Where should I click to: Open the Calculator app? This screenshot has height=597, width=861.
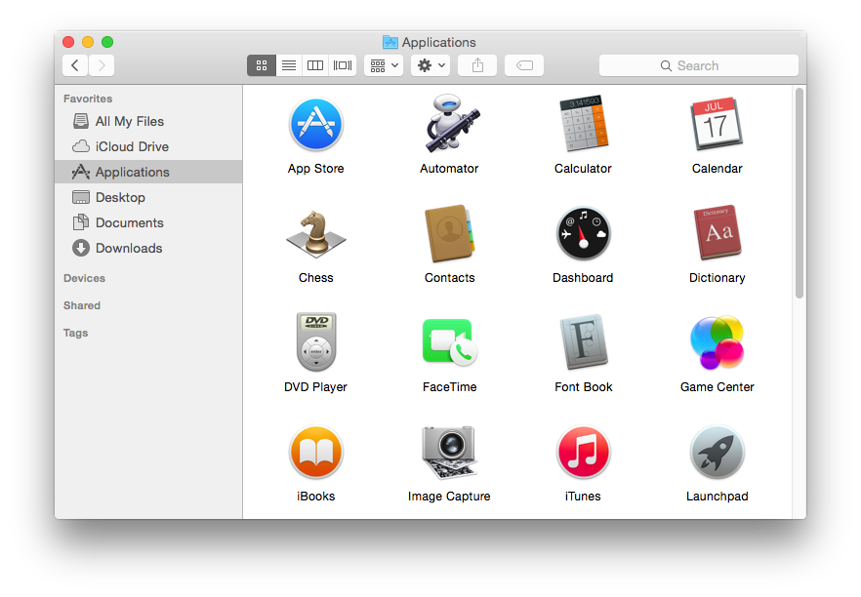coord(583,124)
